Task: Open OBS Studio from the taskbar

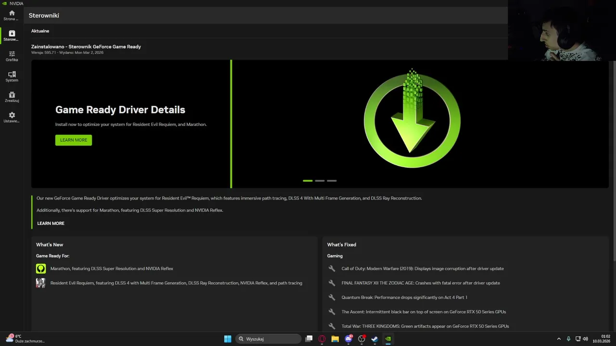Action: coord(361,339)
